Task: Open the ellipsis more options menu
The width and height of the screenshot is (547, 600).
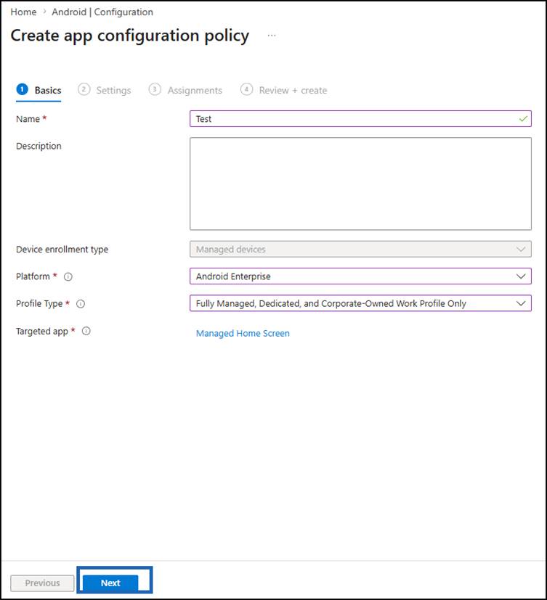Action: [x=272, y=36]
